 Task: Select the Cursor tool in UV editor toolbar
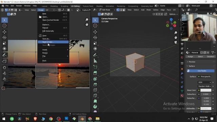[x=4, y=26]
